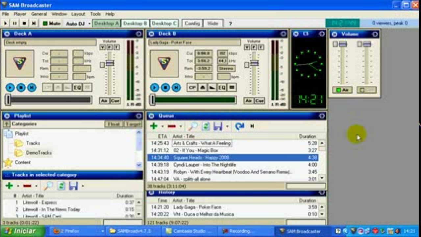This screenshot has height=237, width=421.
Task: Toggle Deck A volume lock checkbox
Action: 103,65
